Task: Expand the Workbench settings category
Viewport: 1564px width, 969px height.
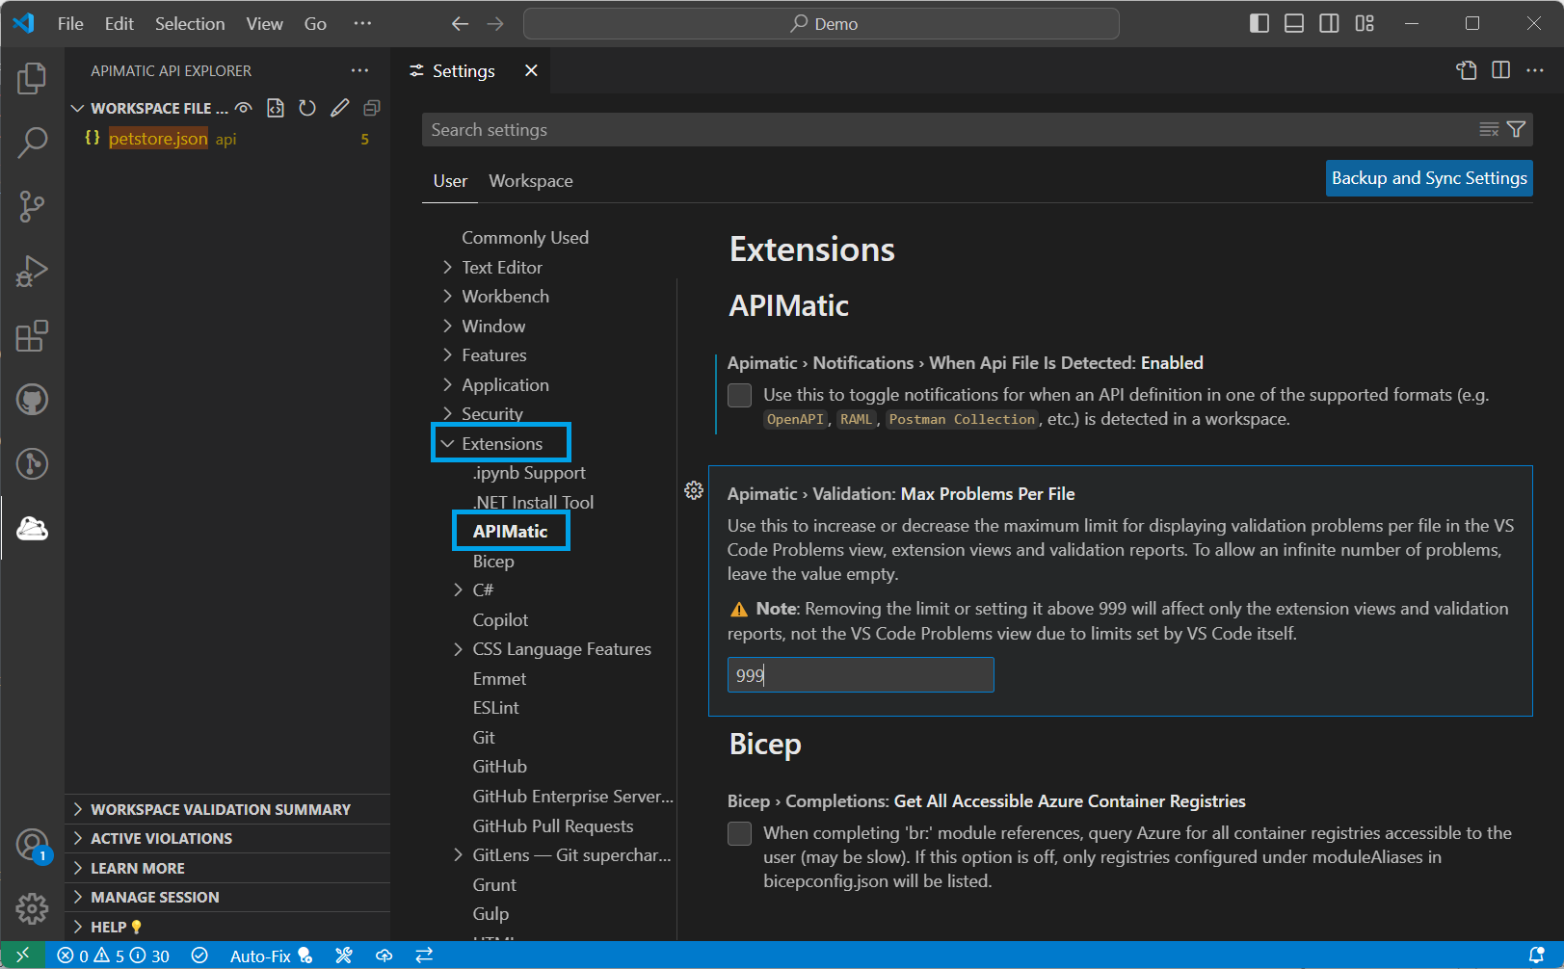Action: (x=447, y=296)
